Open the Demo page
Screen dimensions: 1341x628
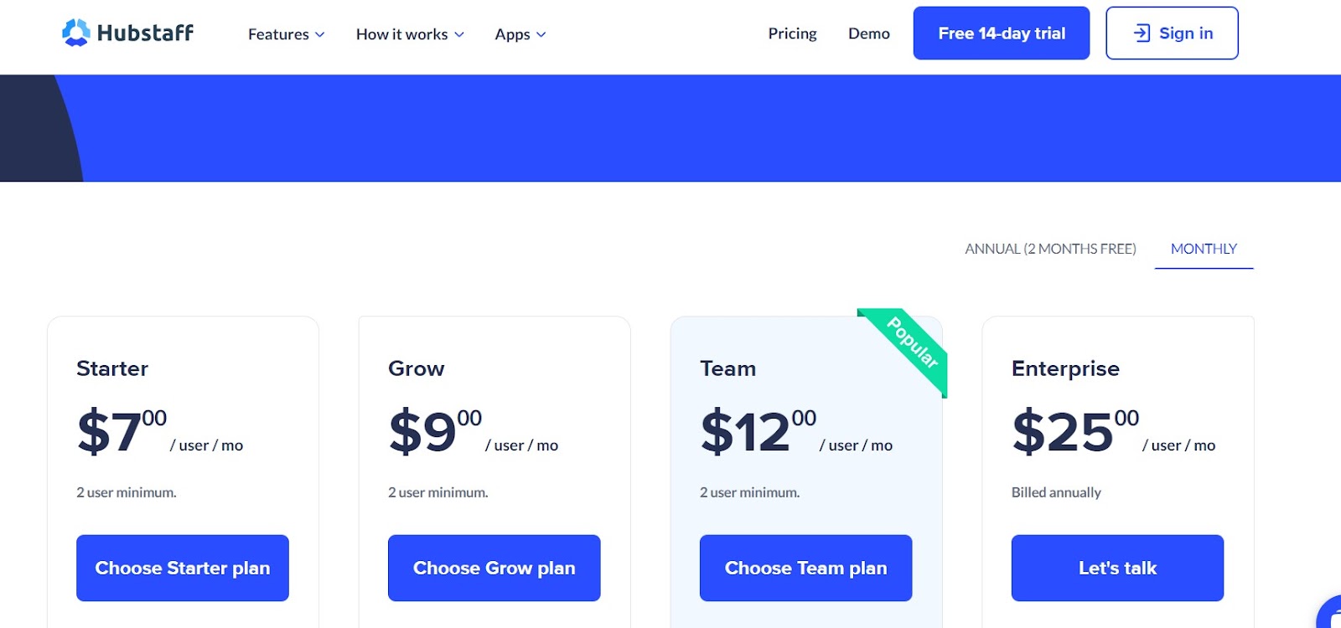pyautogui.click(x=868, y=33)
